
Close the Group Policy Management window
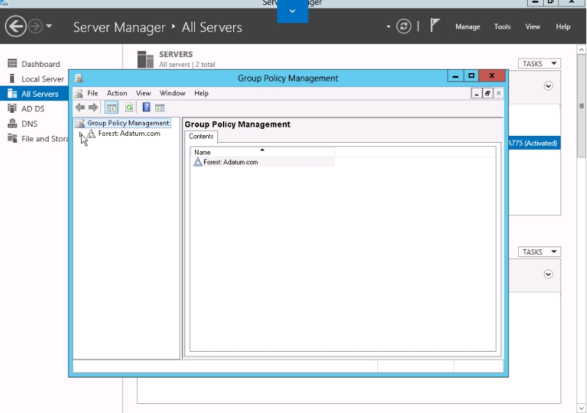click(x=492, y=76)
